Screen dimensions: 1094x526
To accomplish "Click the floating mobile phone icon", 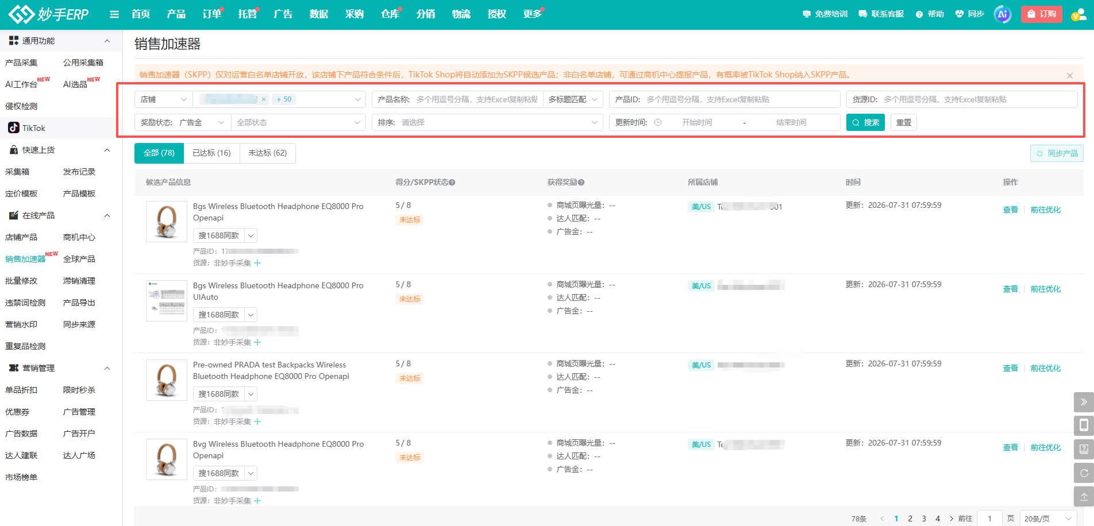I will point(1084,426).
